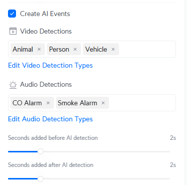This screenshot has width=187, height=185.
Task: Click inside the Video Detections tag field
Action: point(92,49)
